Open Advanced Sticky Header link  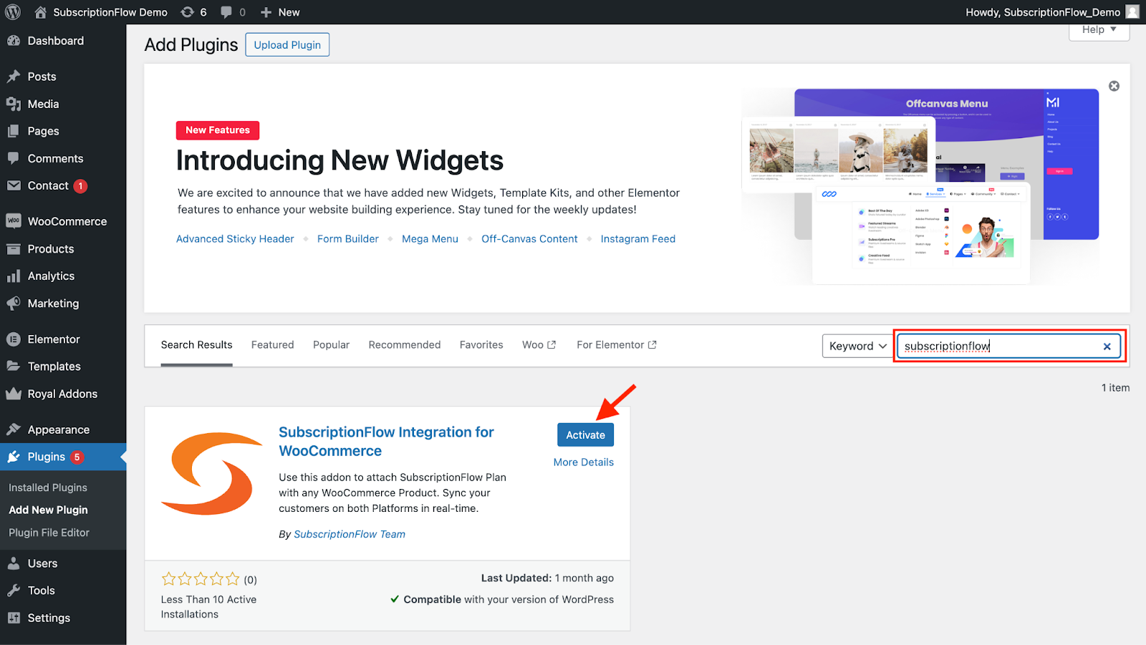coord(235,239)
